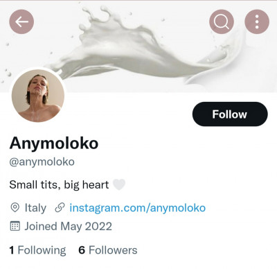Click the location pin icon beside Italy
This screenshot has width=277, height=269.
(x=15, y=207)
